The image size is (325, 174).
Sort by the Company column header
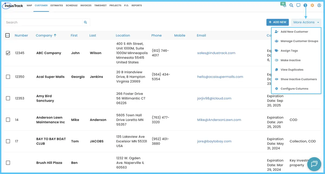point(44,35)
